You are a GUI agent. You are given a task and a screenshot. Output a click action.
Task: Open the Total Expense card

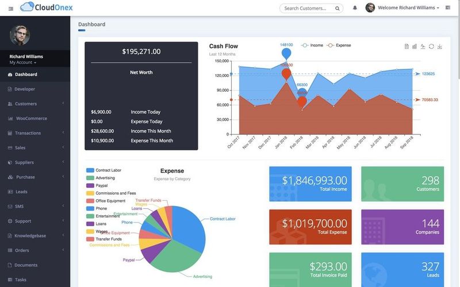pyautogui.click(x=310, y=227)
